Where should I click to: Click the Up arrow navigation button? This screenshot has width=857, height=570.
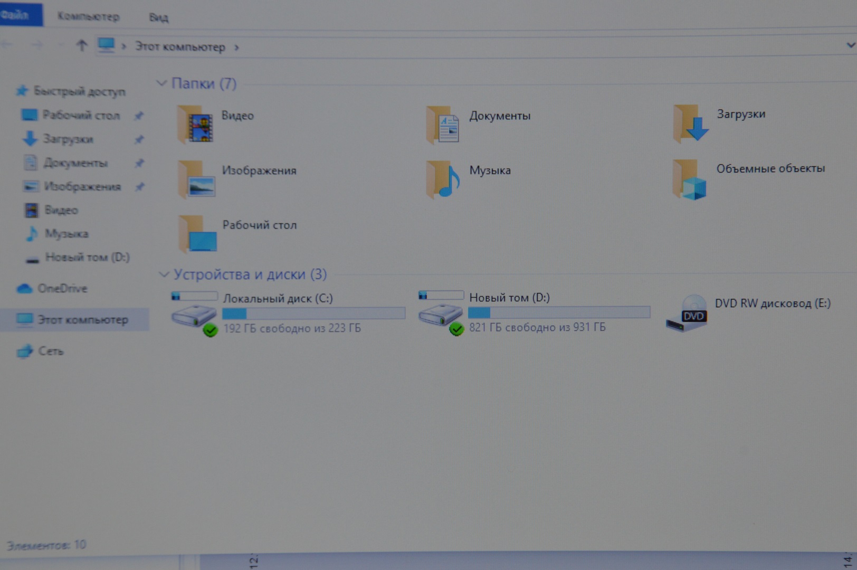tap(81, 46)
